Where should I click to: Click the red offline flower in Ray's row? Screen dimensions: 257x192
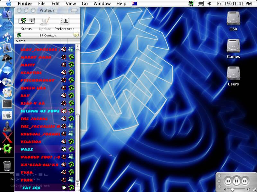(x=64, y=95)
